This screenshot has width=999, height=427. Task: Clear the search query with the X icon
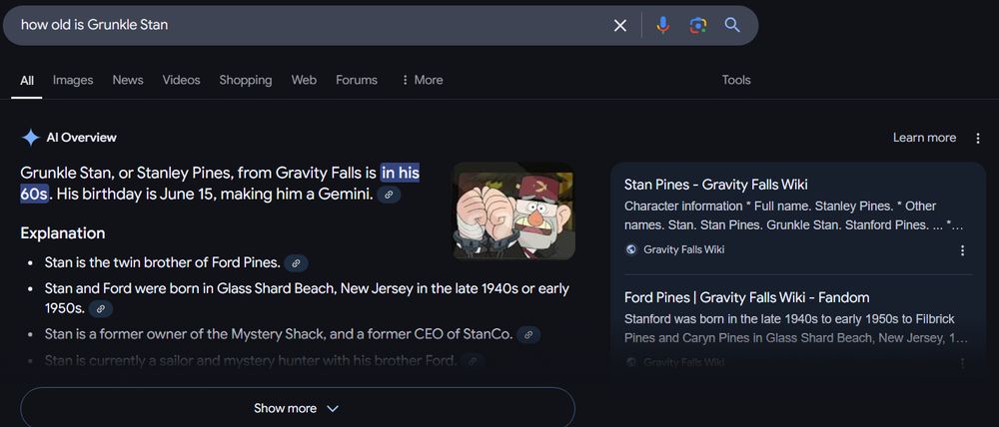pos(620,26)
